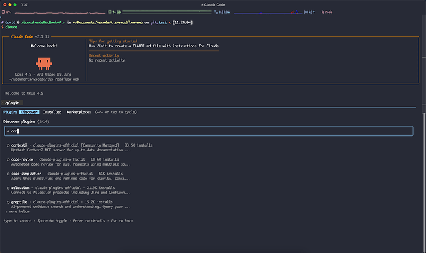Click 'Opus 4.5 · API Usage Billing' text
Viewport: 426px width, 253px height.
pos(43,74)
